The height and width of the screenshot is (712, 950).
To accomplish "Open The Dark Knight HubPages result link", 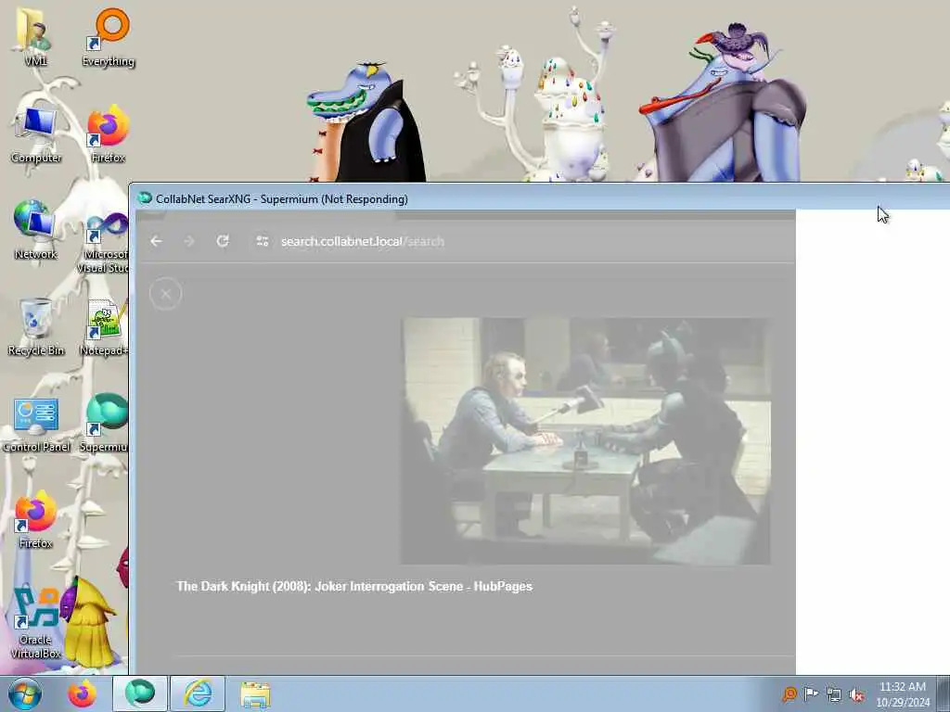I will (x=354, y=586).
